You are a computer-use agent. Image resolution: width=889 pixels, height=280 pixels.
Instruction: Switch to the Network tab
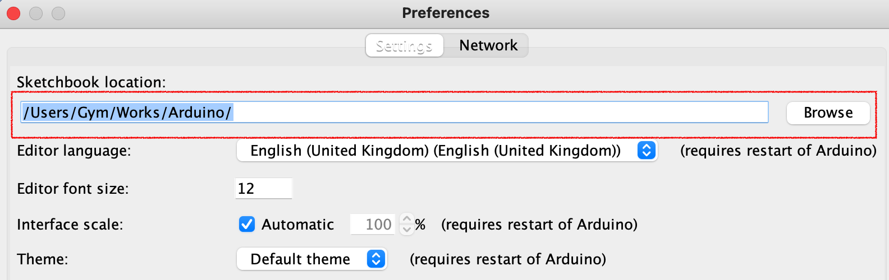(488, 45)
